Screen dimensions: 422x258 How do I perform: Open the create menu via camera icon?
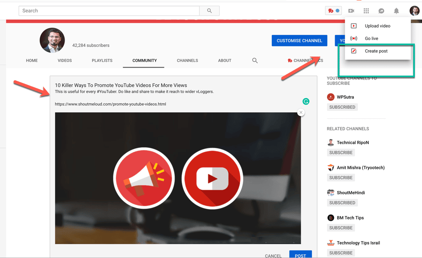pyautogui.click(x=351, y=11)
